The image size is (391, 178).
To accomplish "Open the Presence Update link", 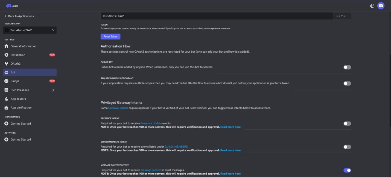I will point(151,123).
